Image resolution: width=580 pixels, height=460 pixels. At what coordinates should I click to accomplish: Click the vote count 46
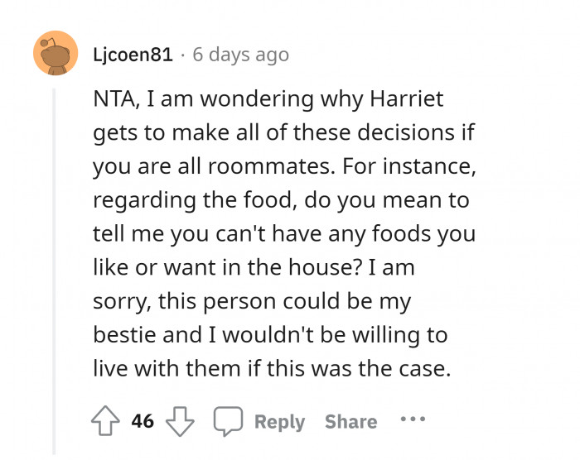coord(143,421)
